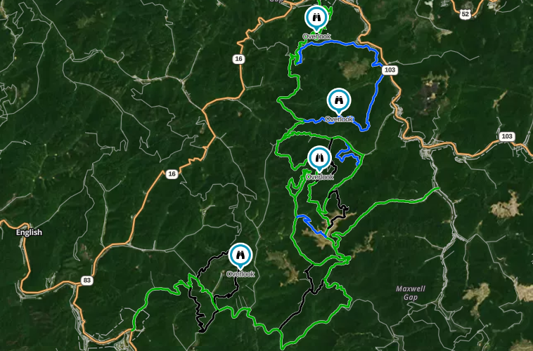Select the southwestern Overlook marker on the black trail
This screenshot has height=351, width=533.
point(240,255)
